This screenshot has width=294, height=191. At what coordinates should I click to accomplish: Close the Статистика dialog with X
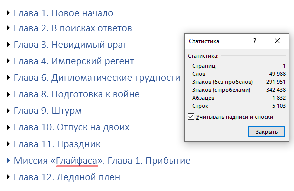coord(277,41)
